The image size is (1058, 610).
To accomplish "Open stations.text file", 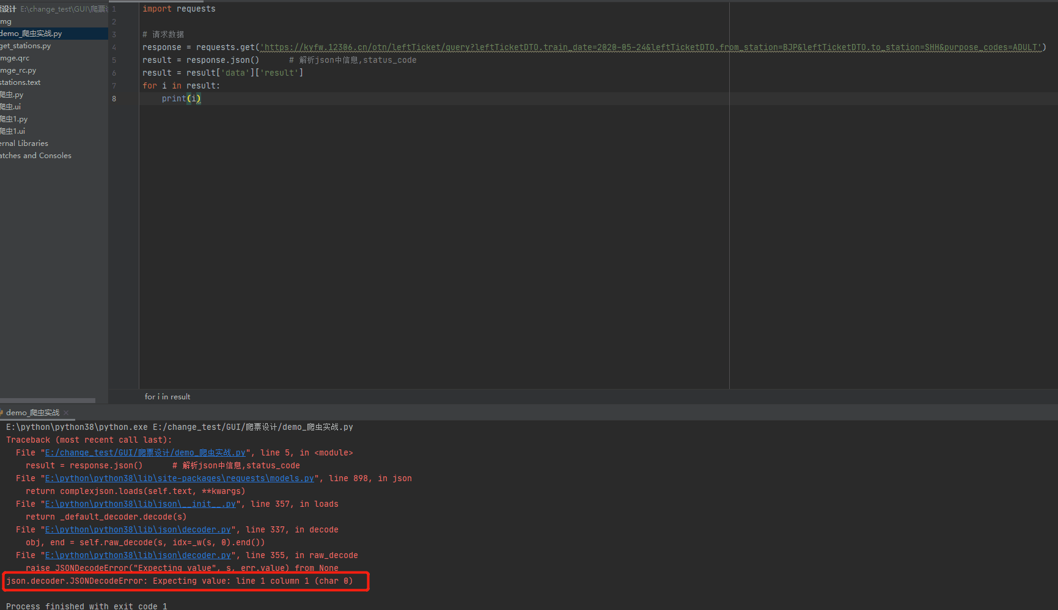I will point(21,82).
